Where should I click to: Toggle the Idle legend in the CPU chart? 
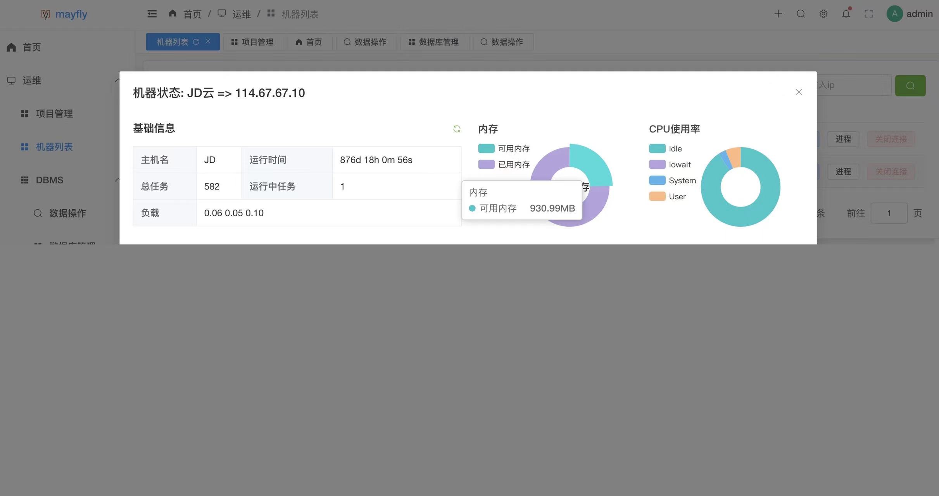coord(665,148)
